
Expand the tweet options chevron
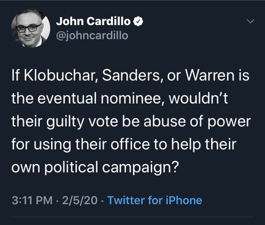click(x=250, y=21)
